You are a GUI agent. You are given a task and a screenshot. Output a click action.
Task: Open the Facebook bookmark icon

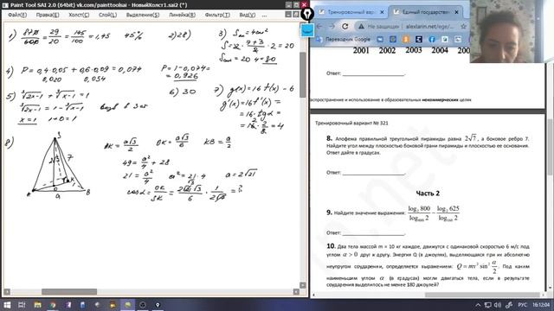432,39
